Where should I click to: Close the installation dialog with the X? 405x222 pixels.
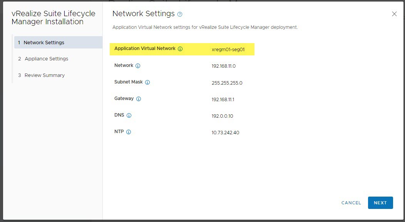pyautogui.click(x=394, y=14)
